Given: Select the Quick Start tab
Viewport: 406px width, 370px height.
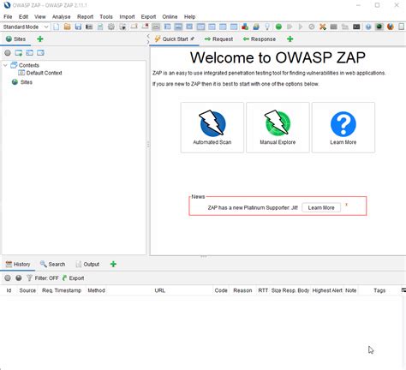Looking at the screenshot, I should 175,39.
